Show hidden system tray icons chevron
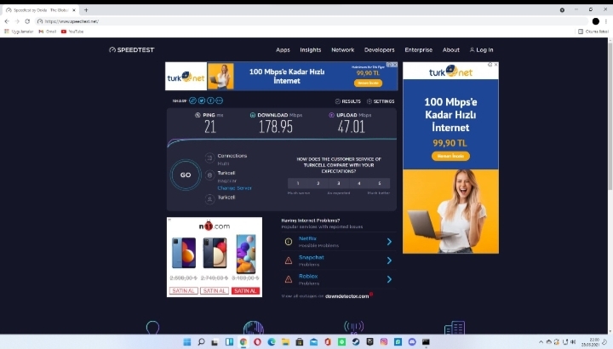The image size is (613, 349). (x=541, y=342)
